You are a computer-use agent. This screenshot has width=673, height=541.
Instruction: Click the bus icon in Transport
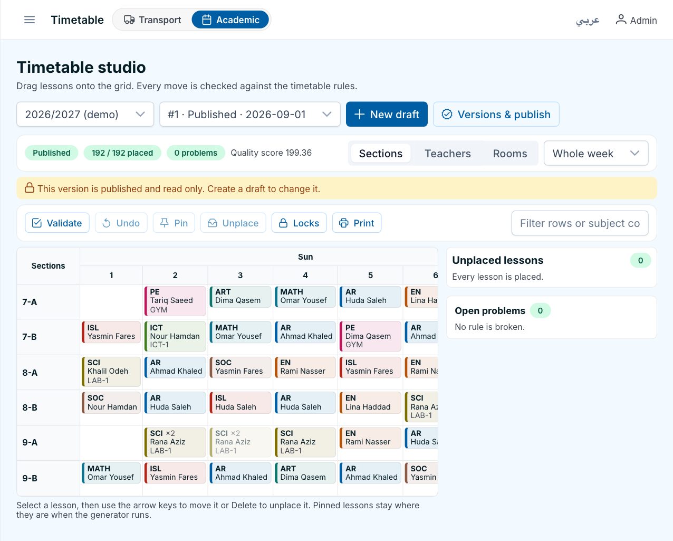point(129,20)
